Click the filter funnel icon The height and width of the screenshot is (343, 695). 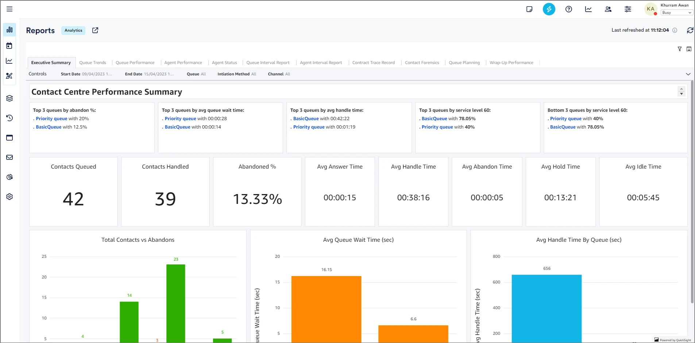pos(679,49)
